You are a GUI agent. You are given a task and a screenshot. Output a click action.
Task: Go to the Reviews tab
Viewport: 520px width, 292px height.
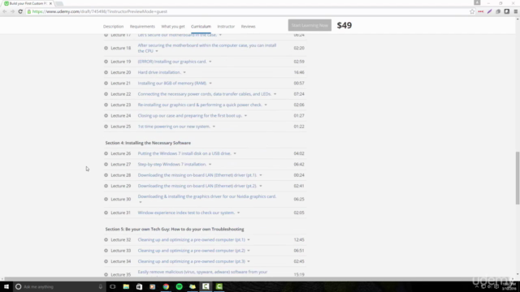pos(248,27)
